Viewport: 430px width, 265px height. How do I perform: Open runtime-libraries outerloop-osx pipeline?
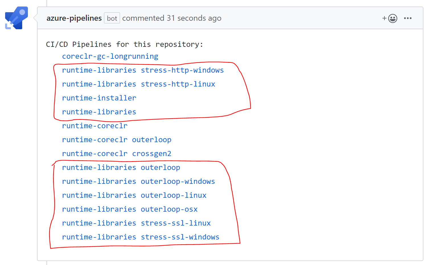click(x=130, y=209)
